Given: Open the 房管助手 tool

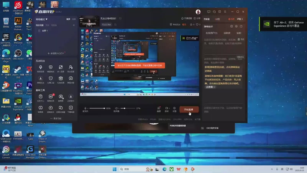Looking at the screenshot, I should pos(51,109).
